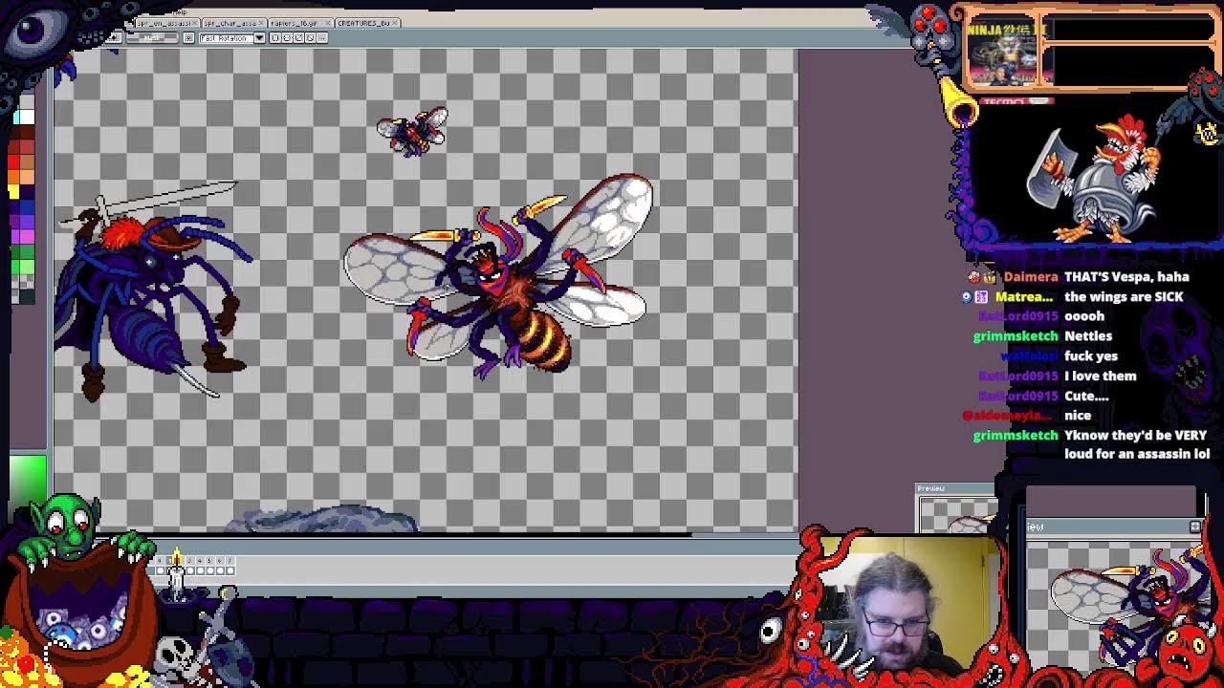
Task: Click the small wasp sprite on canvas
Action: (412, 131)
